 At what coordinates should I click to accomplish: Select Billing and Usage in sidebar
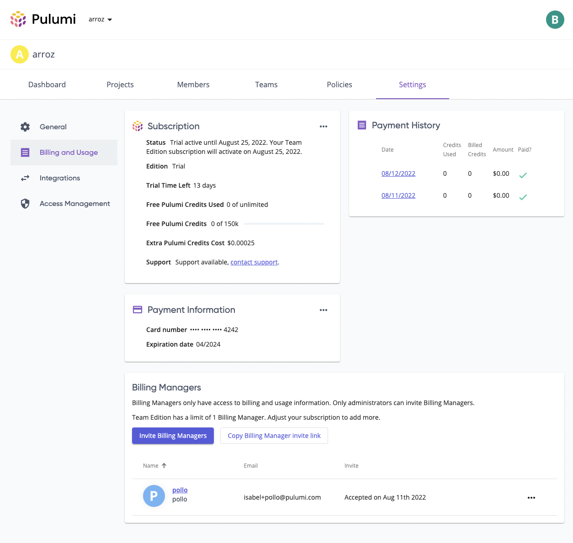(x=64, y=153)
